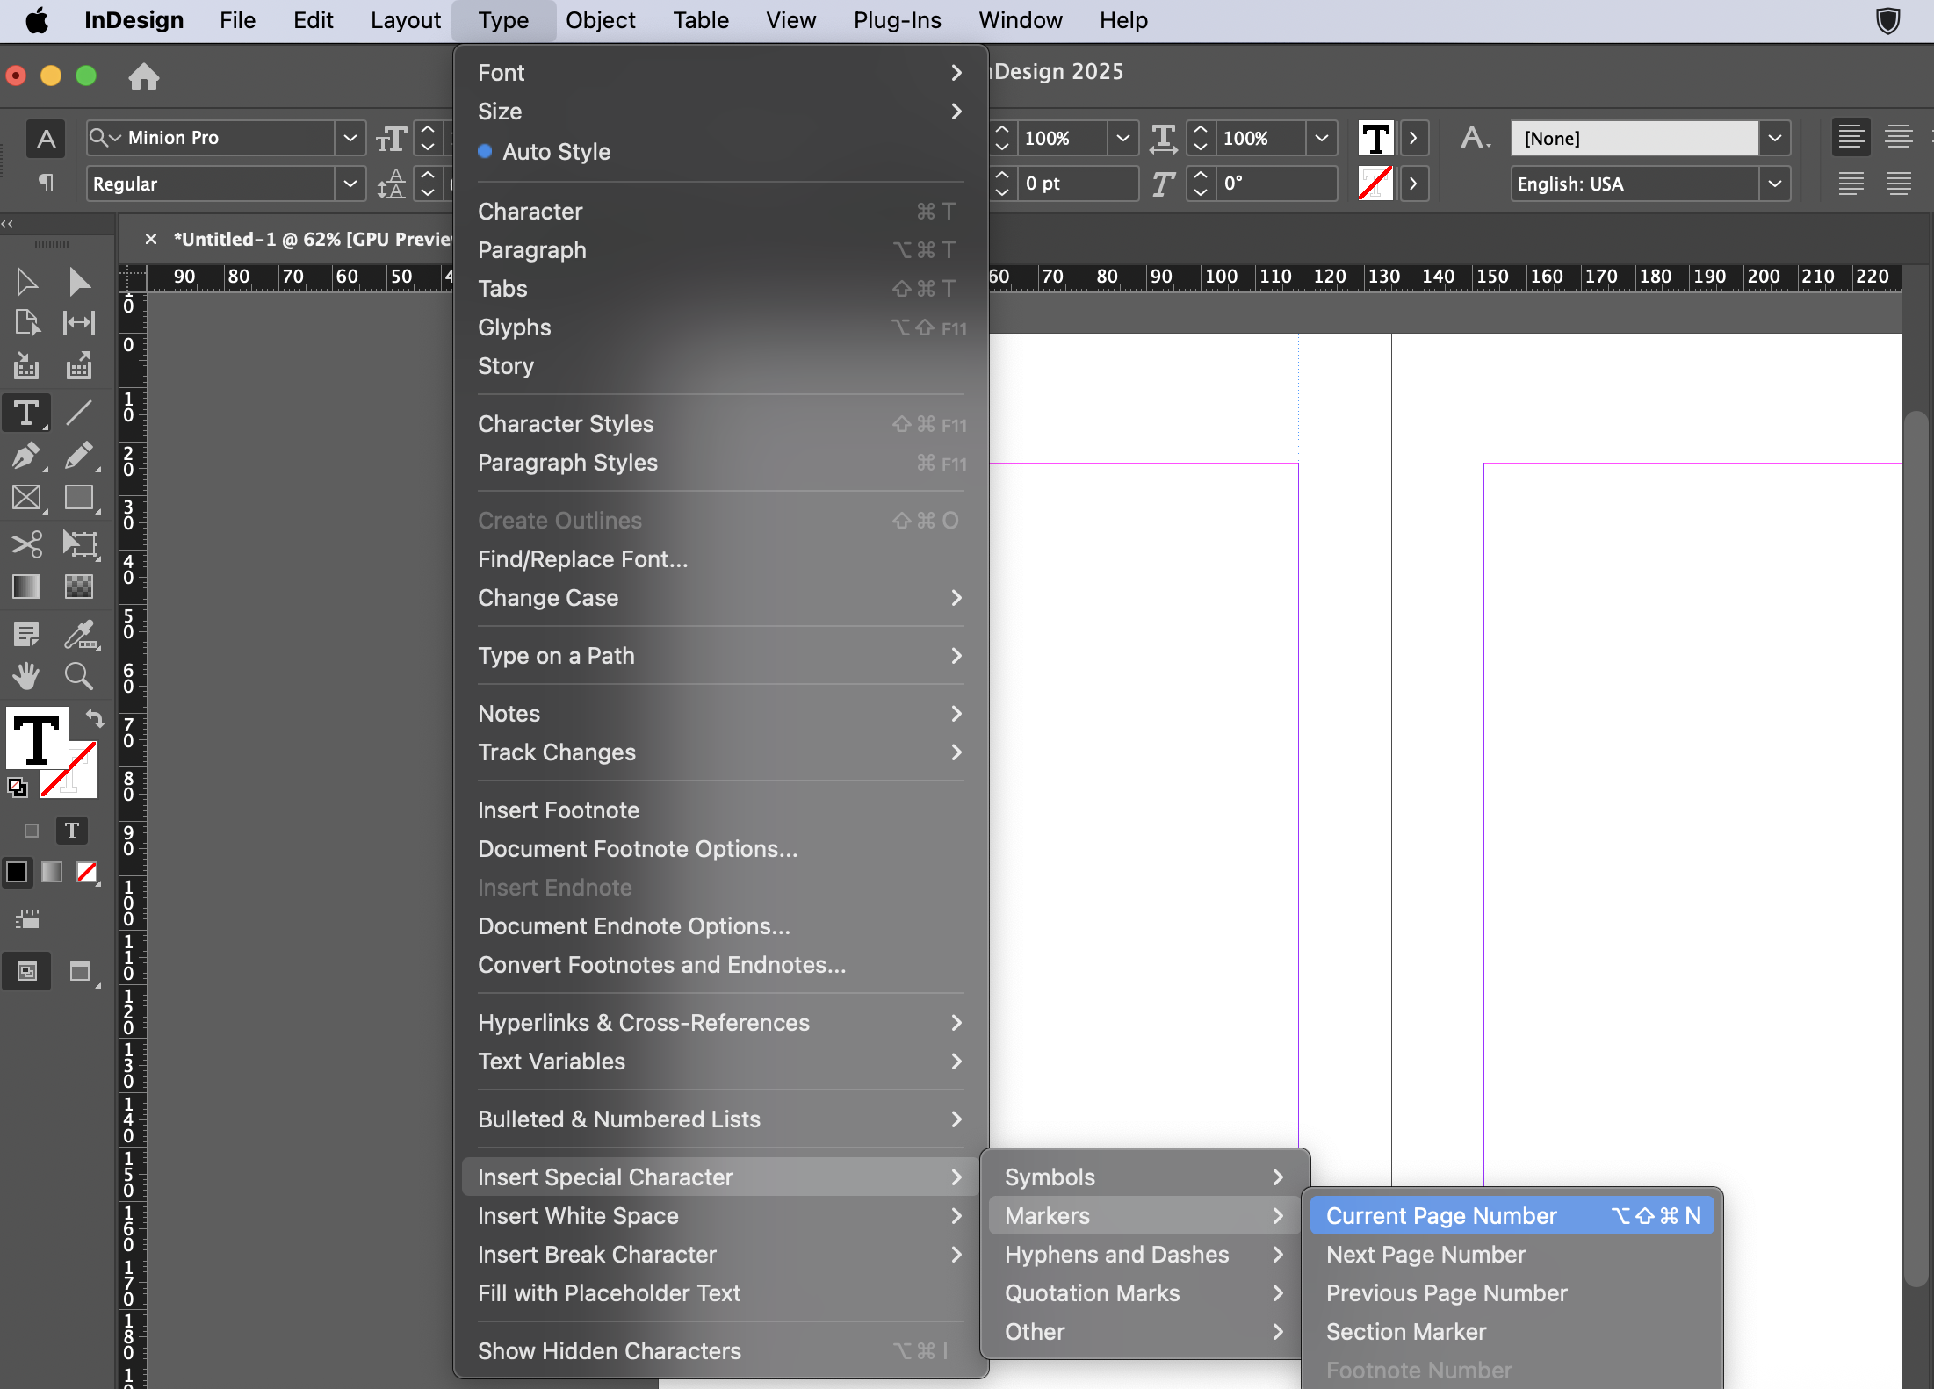The width and height of the screenshot is (1934, 1389).
Task: Open character style [None] dropdown
Action: (x=1774, y=138)
